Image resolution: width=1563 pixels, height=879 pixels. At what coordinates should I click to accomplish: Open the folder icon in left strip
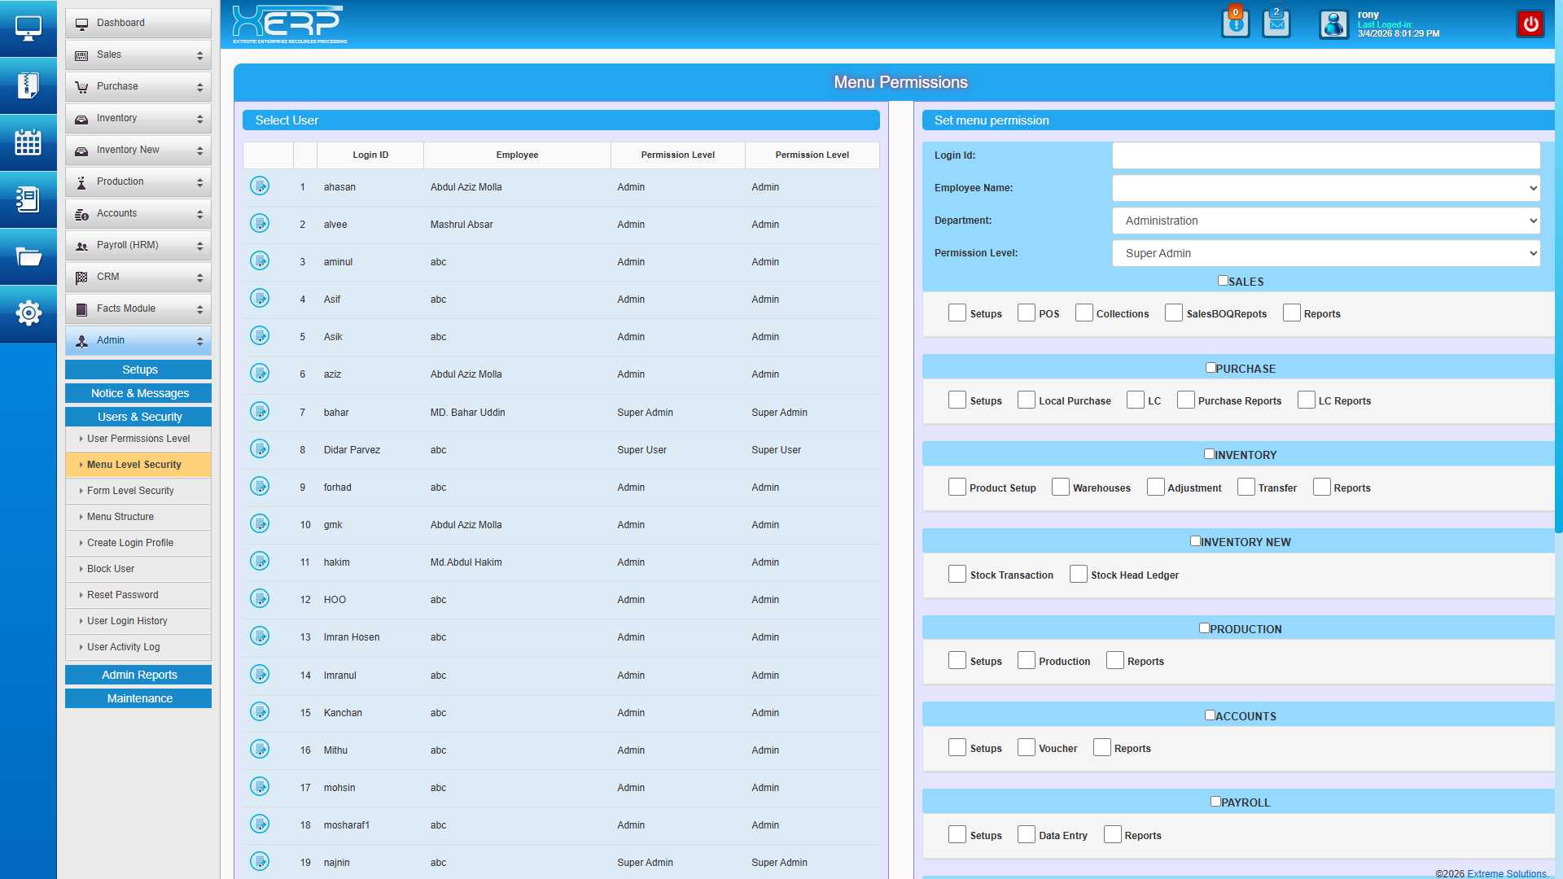(28, 256)
